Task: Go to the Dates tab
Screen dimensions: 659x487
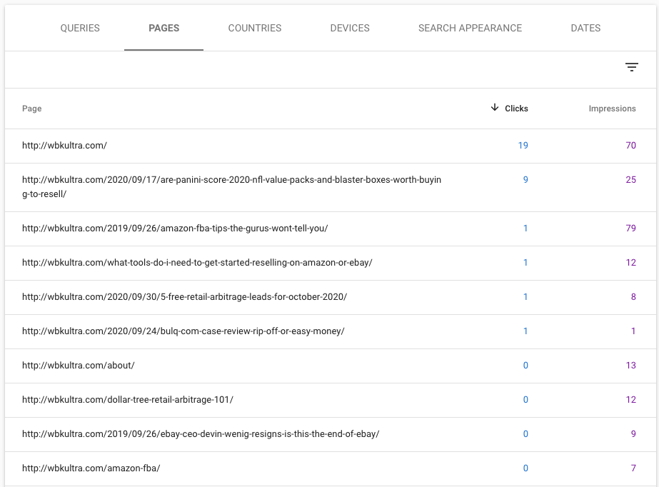Action: click(585, 28)
